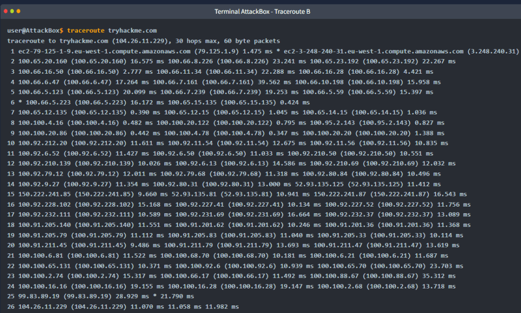Click '100.65.20.160' at start of hop 2
Viewport: 521px width, 313px height.
point(43,62)
